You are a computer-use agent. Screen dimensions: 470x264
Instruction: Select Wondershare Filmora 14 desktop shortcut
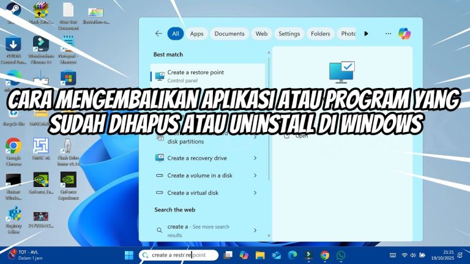(41, 50)
